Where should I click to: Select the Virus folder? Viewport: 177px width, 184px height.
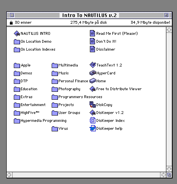click(55, 129)
